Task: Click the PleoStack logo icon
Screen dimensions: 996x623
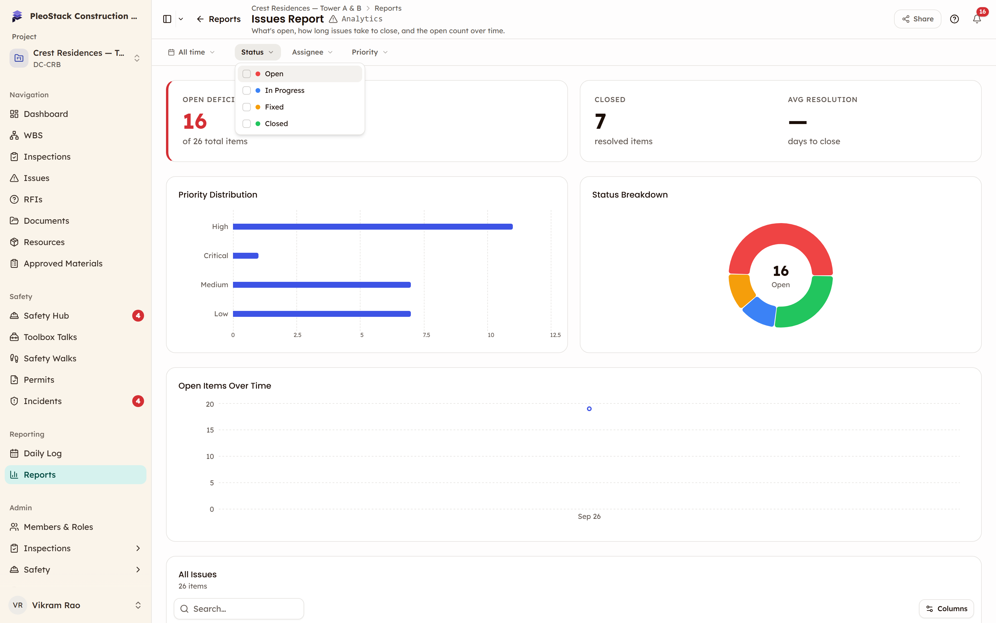Action: (17, 16)
